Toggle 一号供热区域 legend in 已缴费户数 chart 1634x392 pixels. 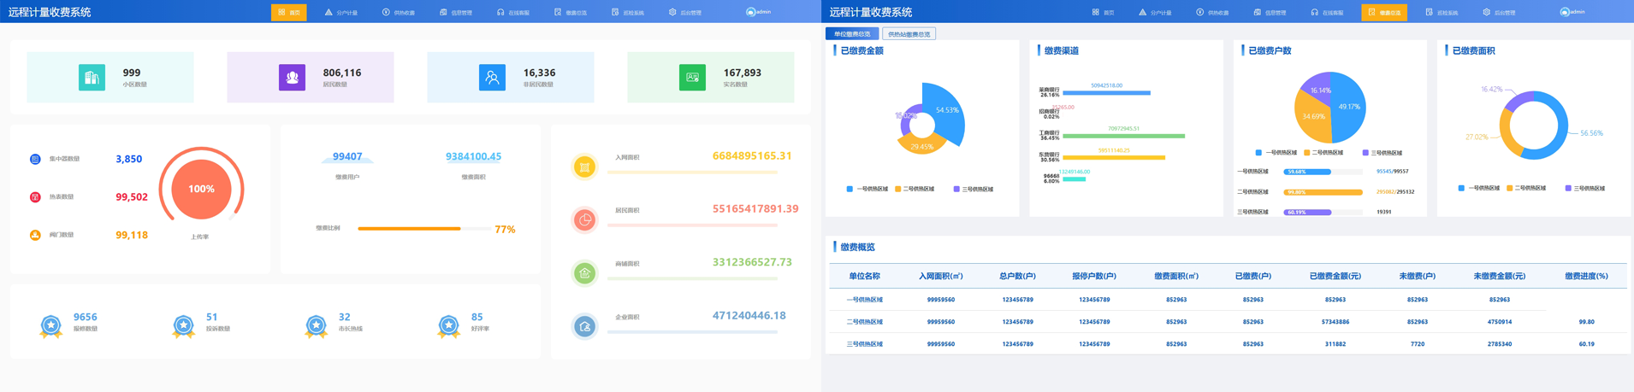(1275, 153)
